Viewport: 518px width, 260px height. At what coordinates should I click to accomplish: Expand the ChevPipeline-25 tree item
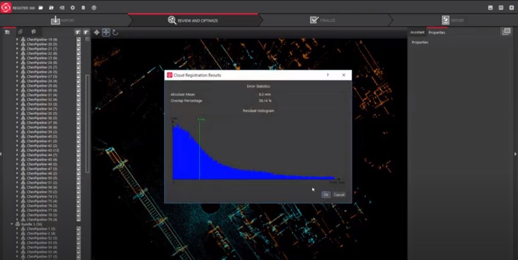(x=17, y=67)
